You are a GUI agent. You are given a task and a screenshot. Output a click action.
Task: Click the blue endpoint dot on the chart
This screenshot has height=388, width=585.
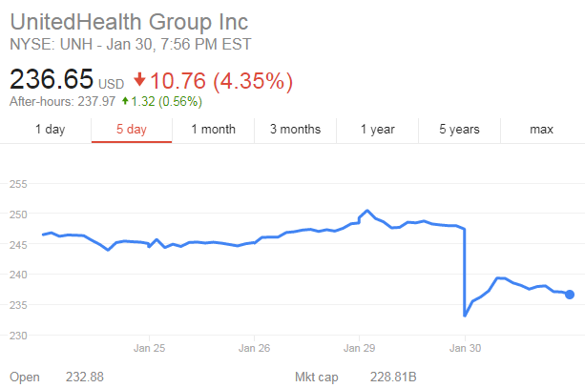pos(570,295)
